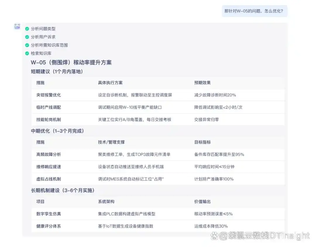316x247 pixels.
Task: Select cell 集成PLC数据构建虚拟产线模型
Action: click(127, 214)
